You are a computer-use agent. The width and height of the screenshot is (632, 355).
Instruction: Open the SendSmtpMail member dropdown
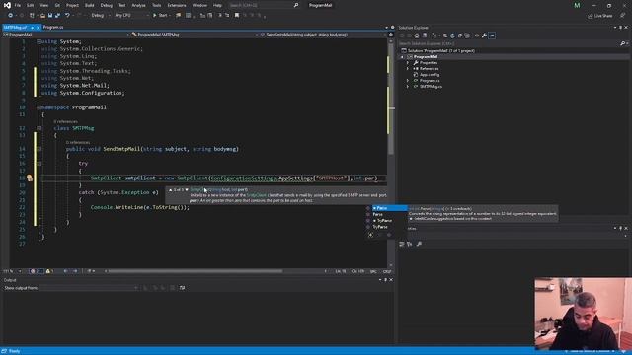(323, 35)
